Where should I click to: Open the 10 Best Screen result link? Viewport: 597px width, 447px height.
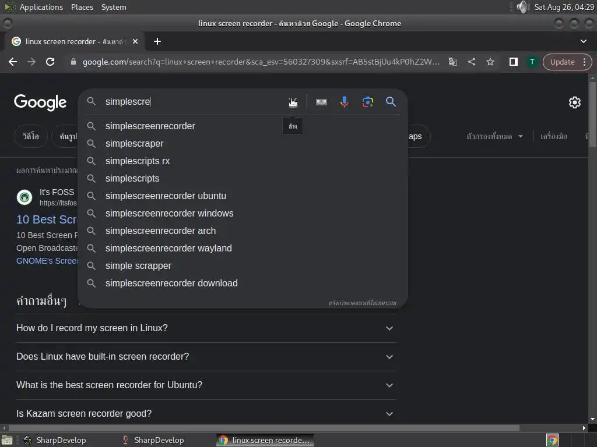tap(47, 219)
